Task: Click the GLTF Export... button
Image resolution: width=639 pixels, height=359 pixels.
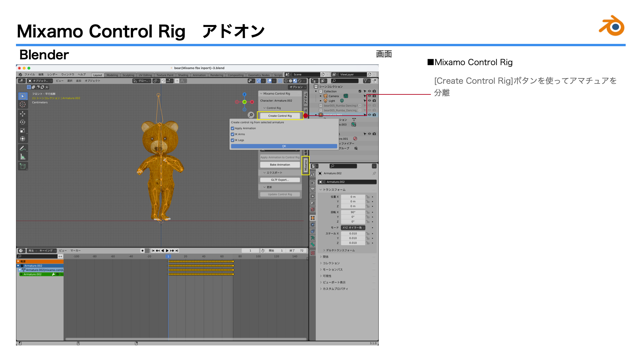Action: [x=280, y=180]
